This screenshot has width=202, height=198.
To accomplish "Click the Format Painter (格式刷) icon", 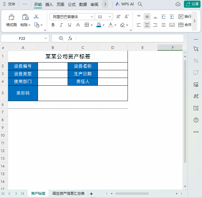I will coord(11,17).
